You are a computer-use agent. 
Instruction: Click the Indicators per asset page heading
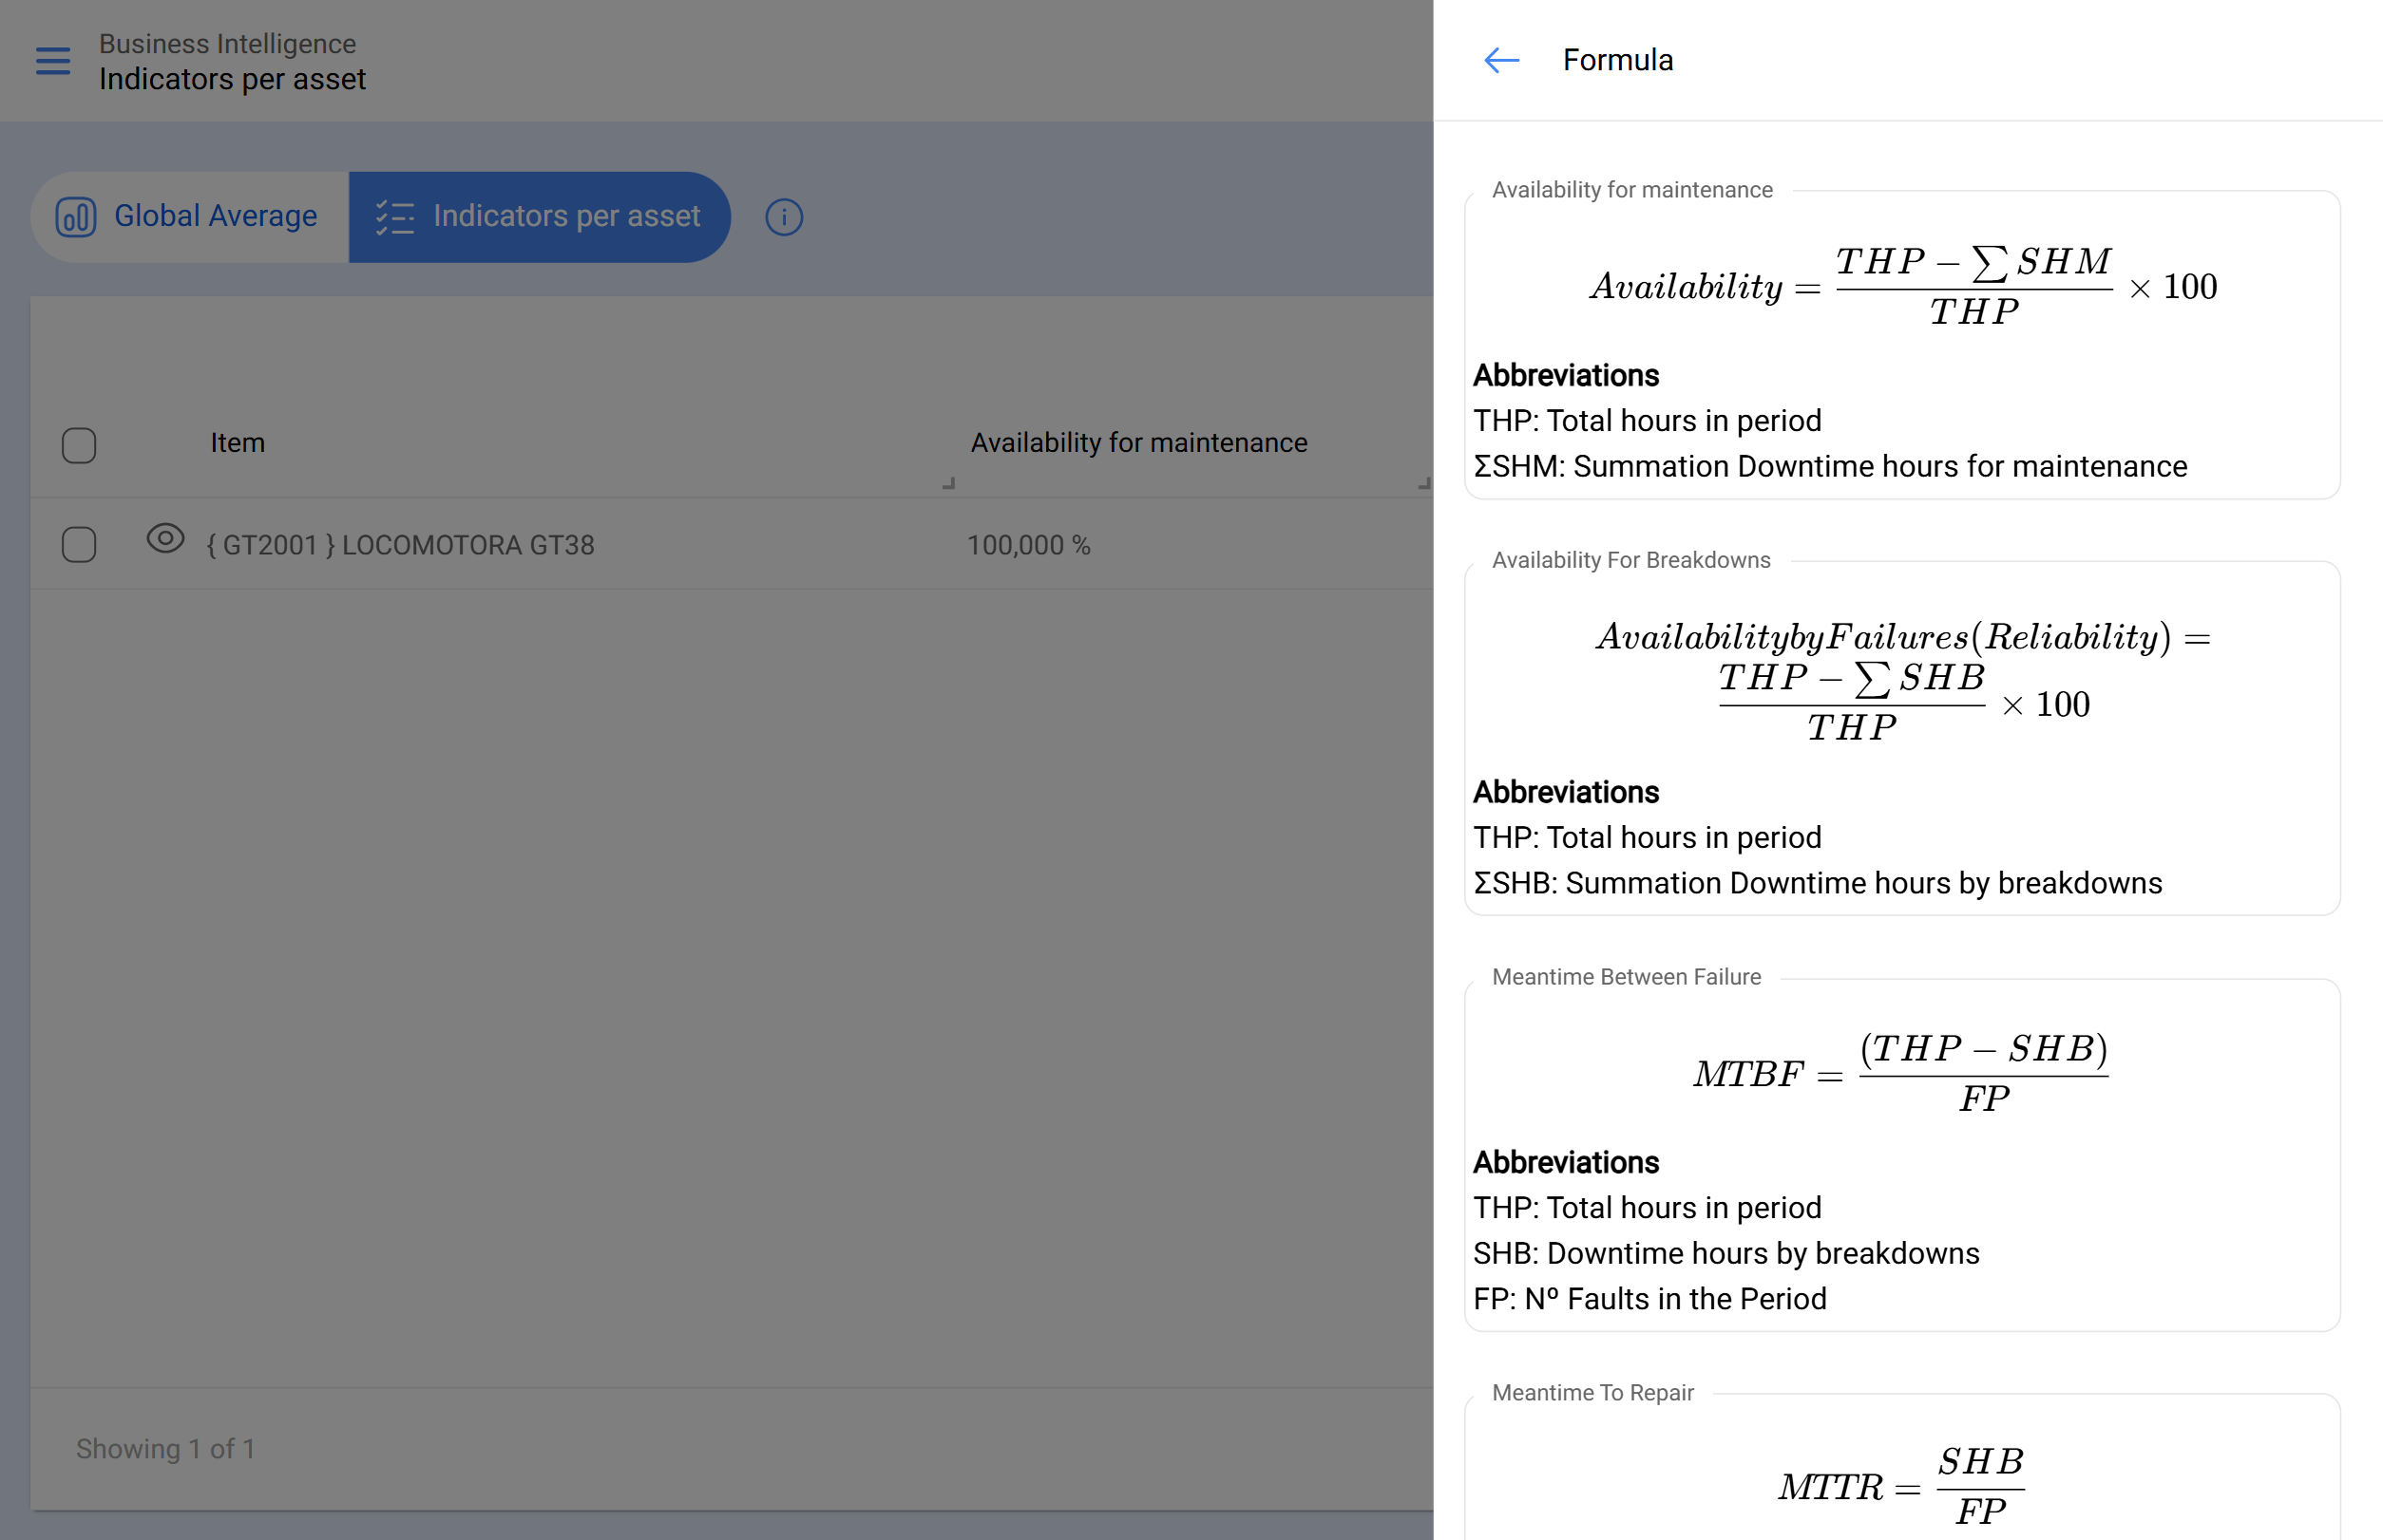pos(232,79)
